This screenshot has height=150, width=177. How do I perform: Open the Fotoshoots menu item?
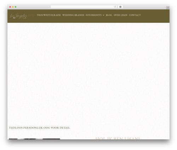[x=93, y=15]
